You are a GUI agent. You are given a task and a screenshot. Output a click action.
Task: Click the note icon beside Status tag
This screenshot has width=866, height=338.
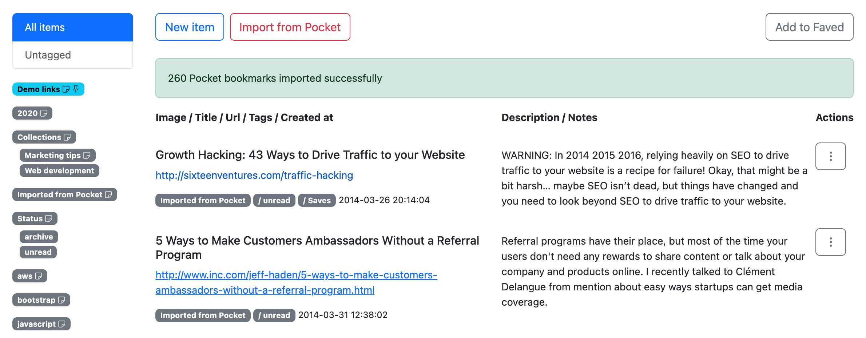coord(49,219)
